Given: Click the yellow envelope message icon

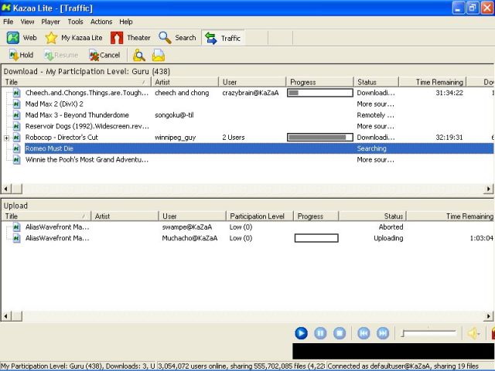Looking at the screenshot, I should click(158, 55).
